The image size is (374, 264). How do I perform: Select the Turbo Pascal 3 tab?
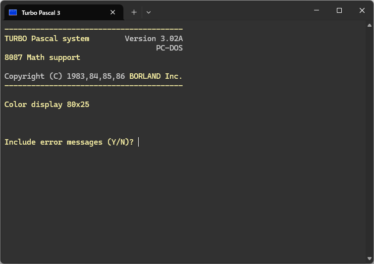click(64, 12)
